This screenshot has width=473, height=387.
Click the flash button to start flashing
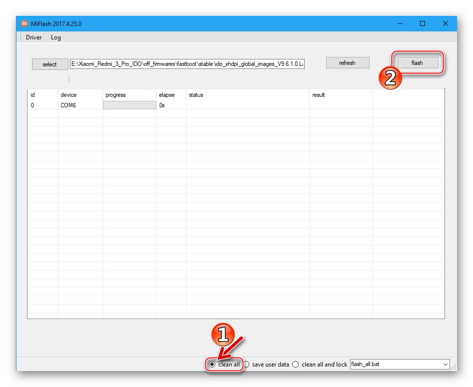418,63
